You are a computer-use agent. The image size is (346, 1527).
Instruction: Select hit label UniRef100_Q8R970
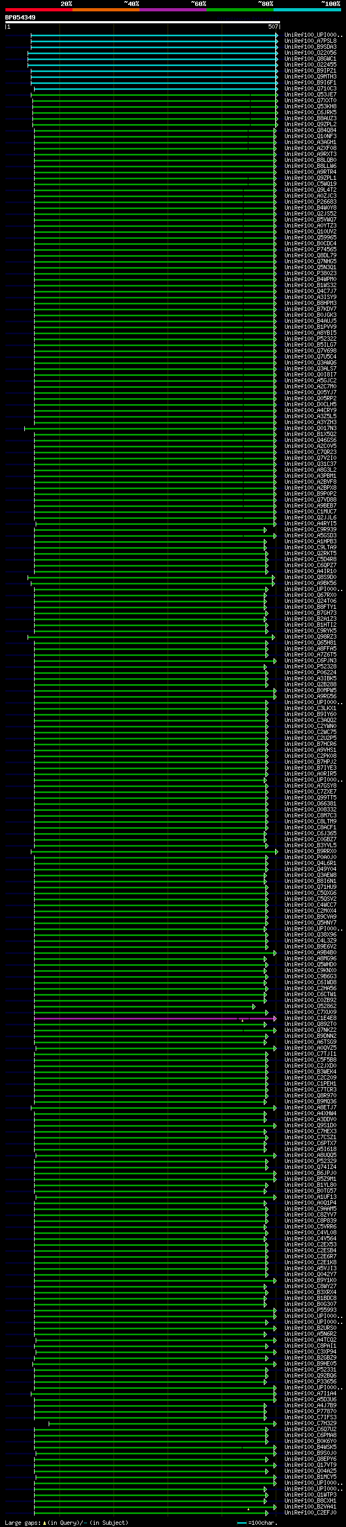point(310,1095)
